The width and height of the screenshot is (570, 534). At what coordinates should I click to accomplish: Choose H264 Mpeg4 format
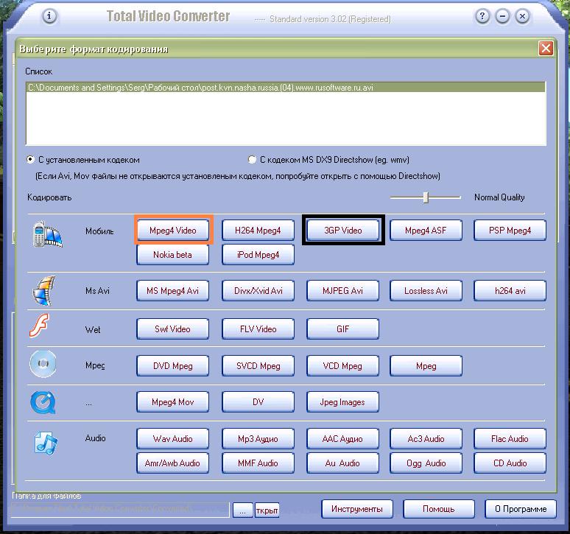(x=258, y=230)
